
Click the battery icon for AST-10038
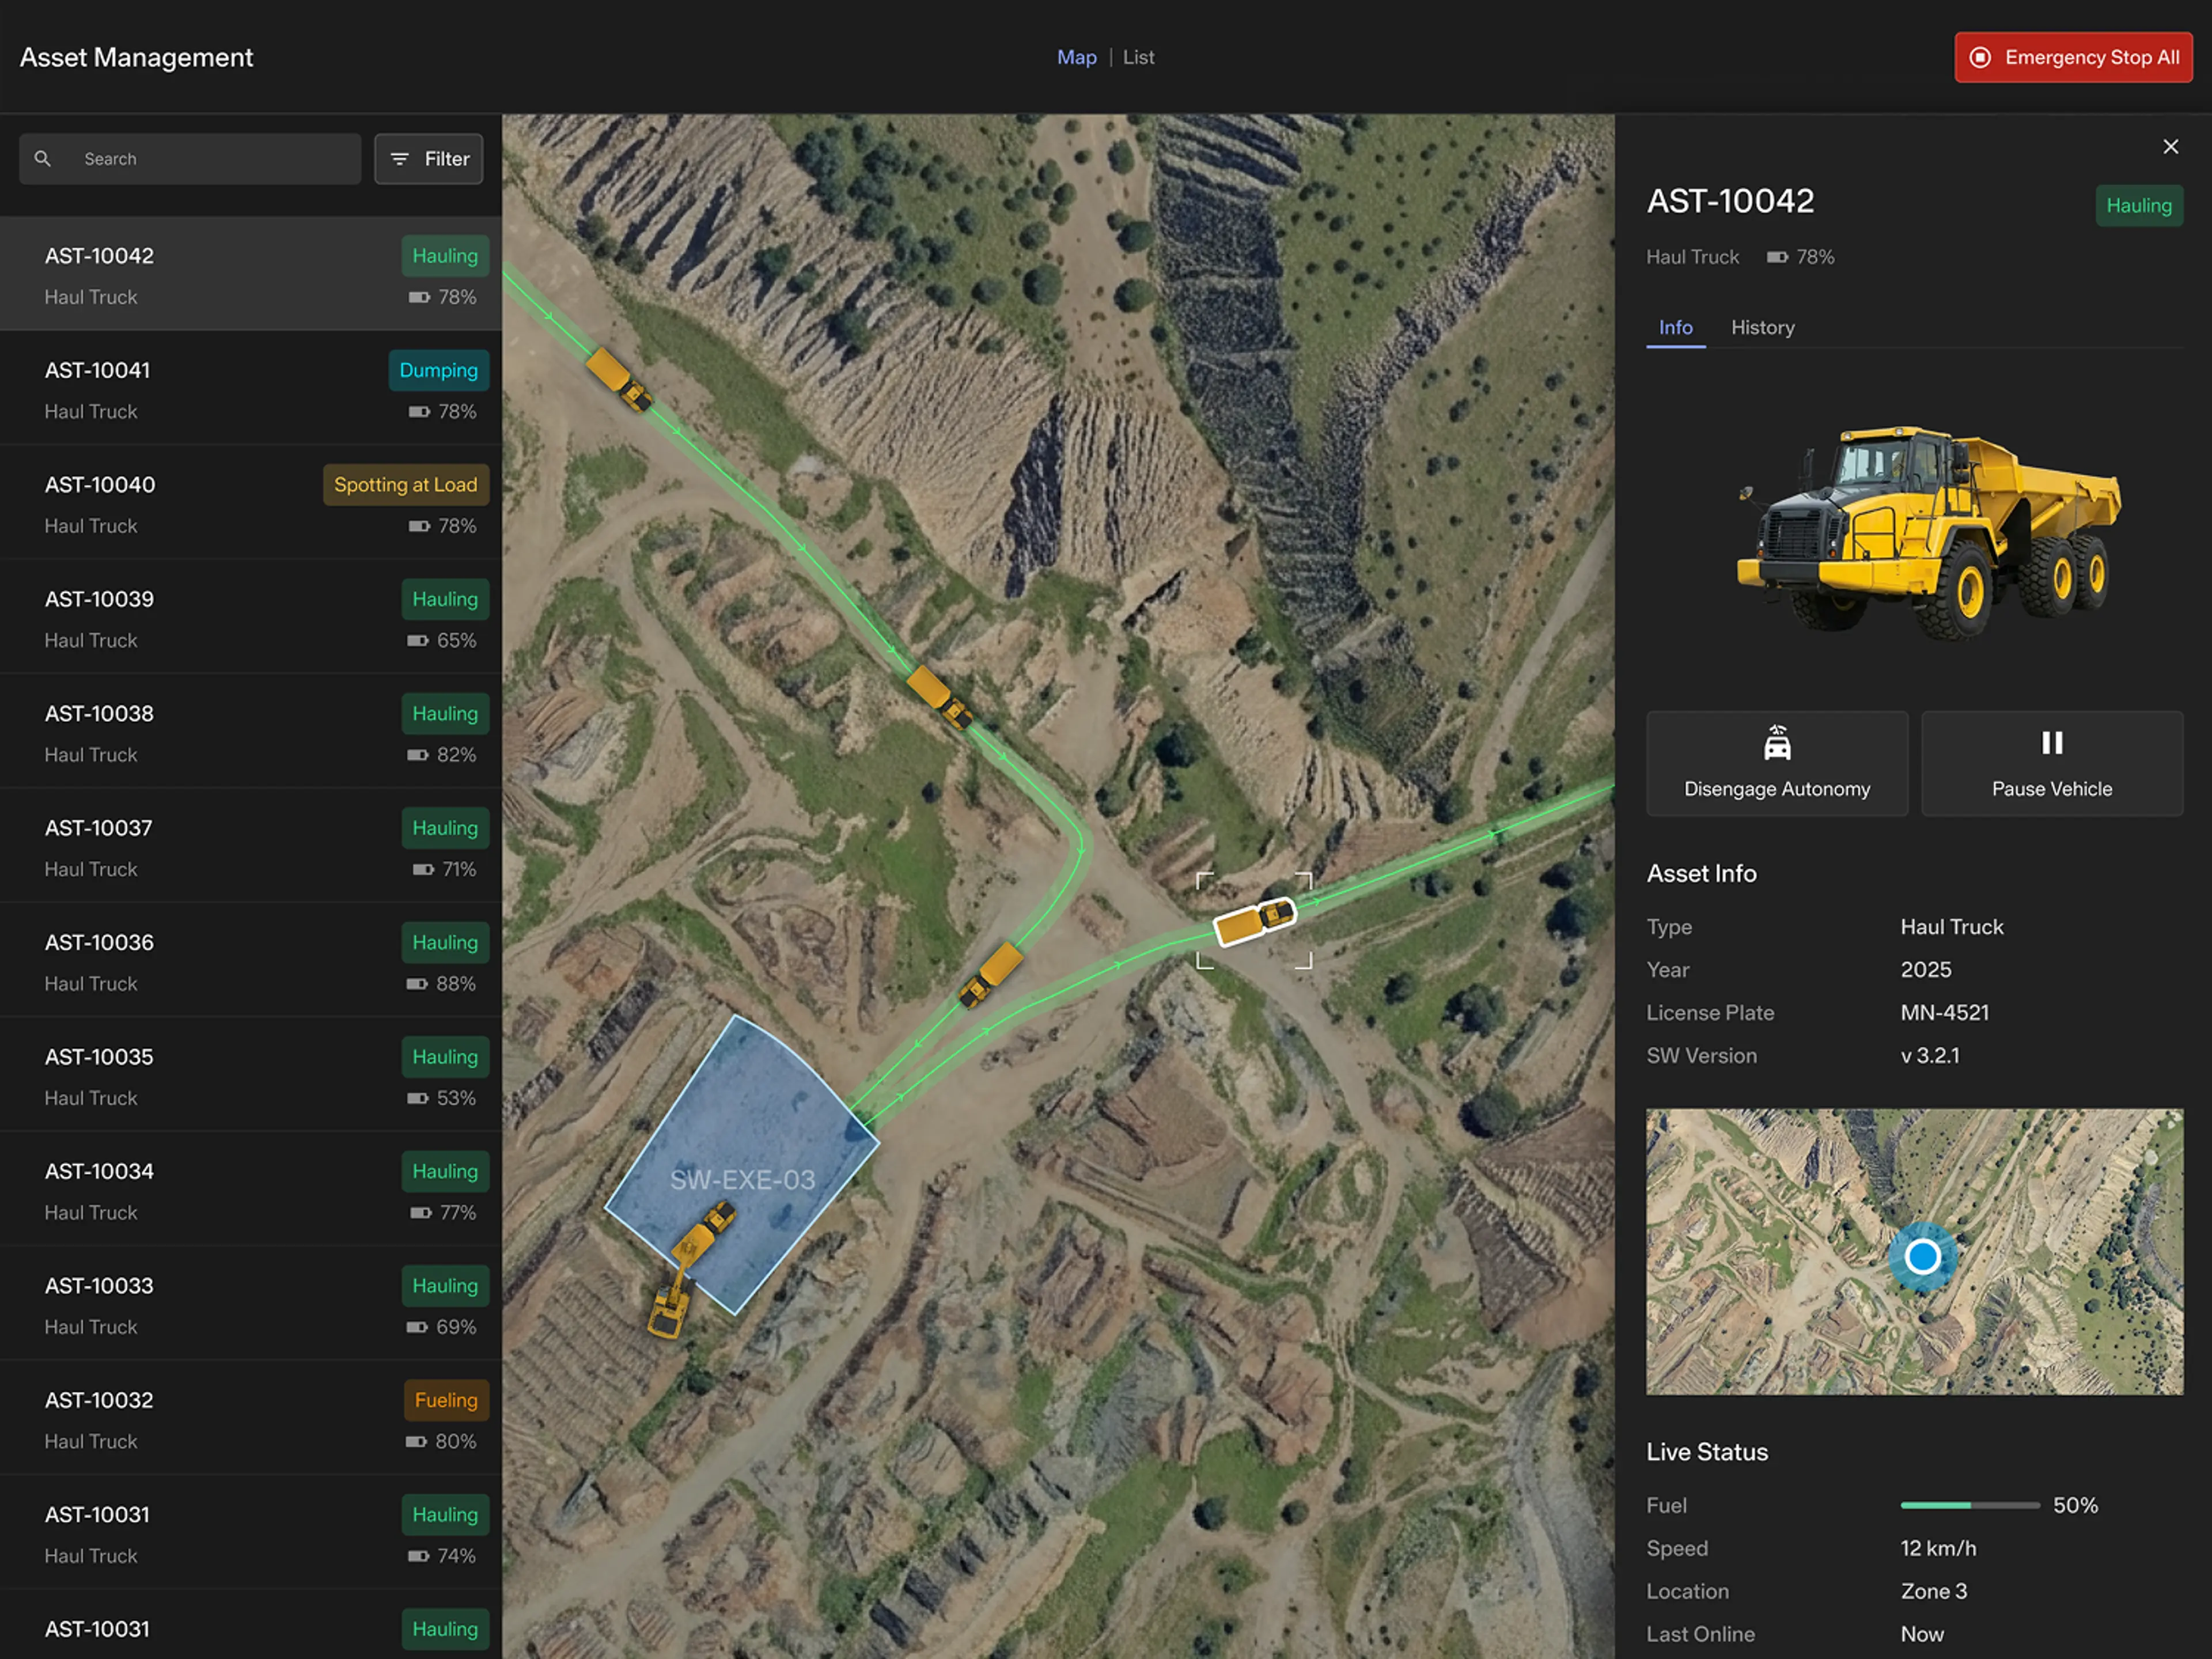click(x=417, y=755)
